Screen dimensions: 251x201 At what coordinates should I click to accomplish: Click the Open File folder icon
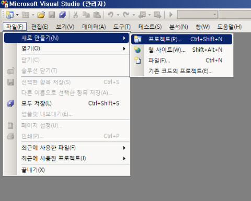click(41, 15)
